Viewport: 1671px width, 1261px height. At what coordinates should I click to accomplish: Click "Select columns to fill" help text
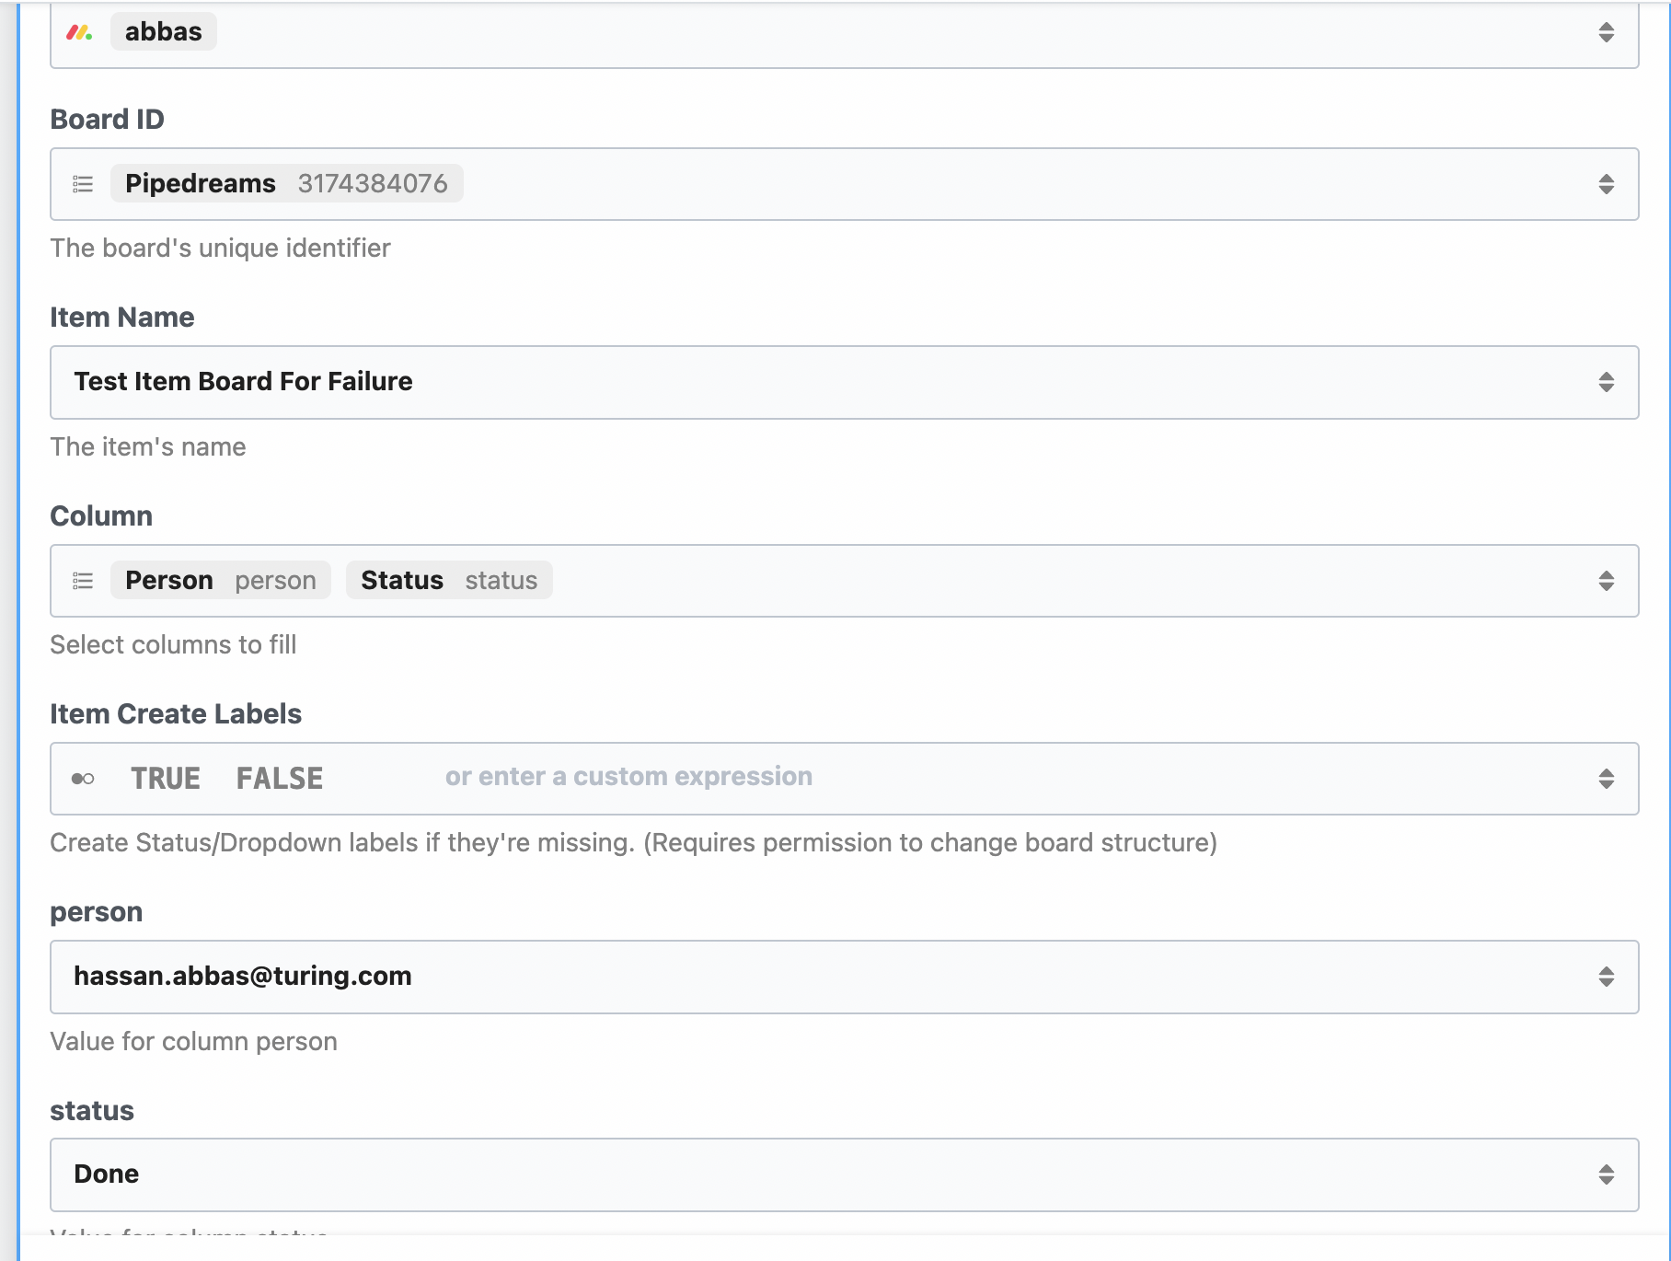click(174, 645)
